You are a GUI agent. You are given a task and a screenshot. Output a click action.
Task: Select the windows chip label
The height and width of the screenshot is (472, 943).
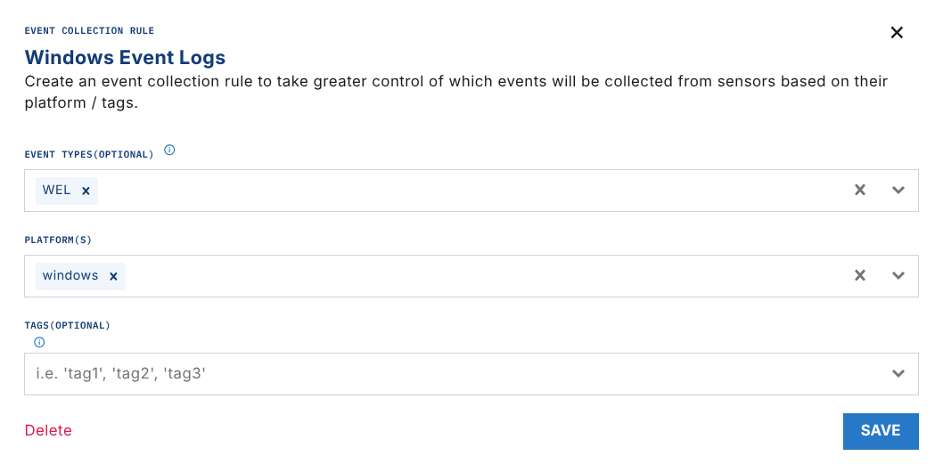point(70,276)
